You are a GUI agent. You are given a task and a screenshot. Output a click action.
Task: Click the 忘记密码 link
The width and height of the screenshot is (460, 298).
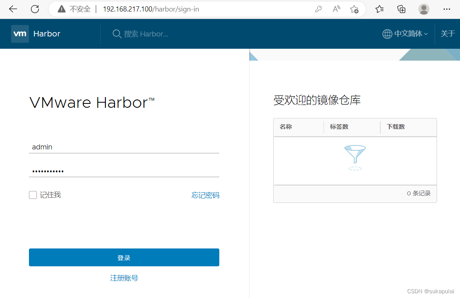click(205, 195)
